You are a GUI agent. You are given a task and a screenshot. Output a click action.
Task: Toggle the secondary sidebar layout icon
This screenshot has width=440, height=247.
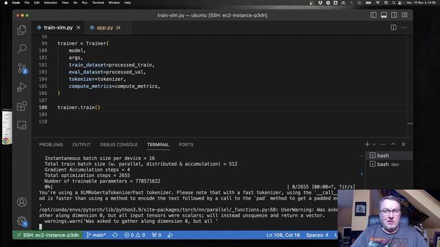(x=394, y=15)
